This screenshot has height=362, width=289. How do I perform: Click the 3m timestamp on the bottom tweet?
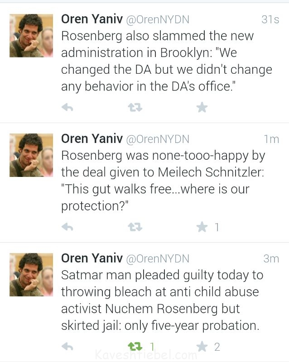pyautogui.click(x=271, y=258)
